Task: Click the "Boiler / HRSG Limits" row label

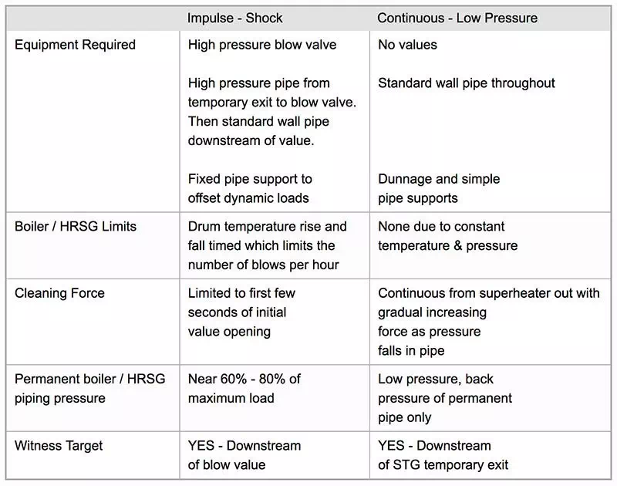Action: [x=75, y=227]
